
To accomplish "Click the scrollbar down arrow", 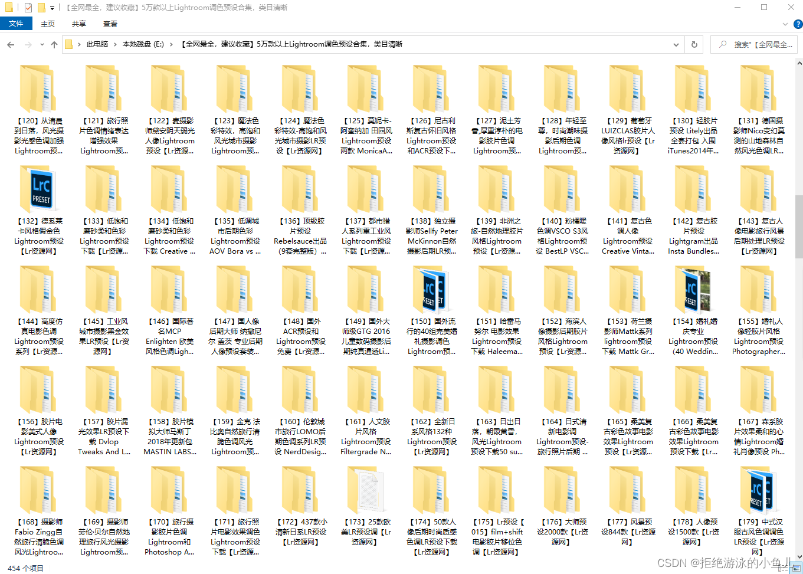I will pyautogui.click(x=799, y=556).
